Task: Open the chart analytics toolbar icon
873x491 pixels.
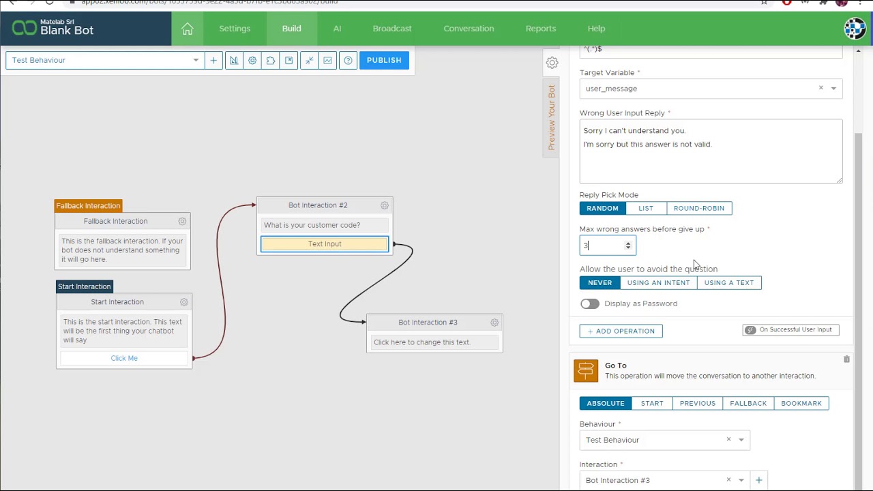Action: coord(328,60)
